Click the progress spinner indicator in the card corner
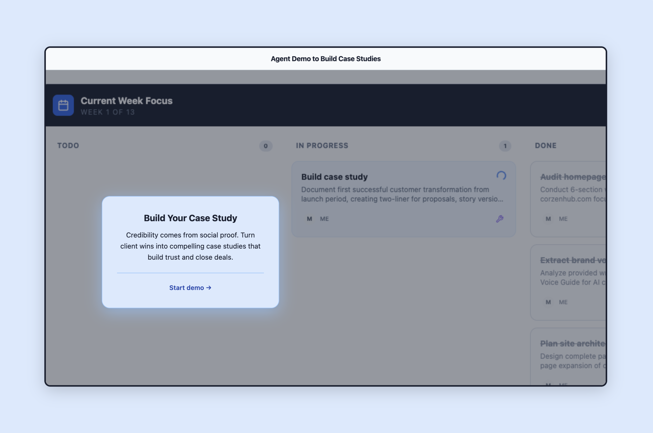 click(x=501, y=175)
